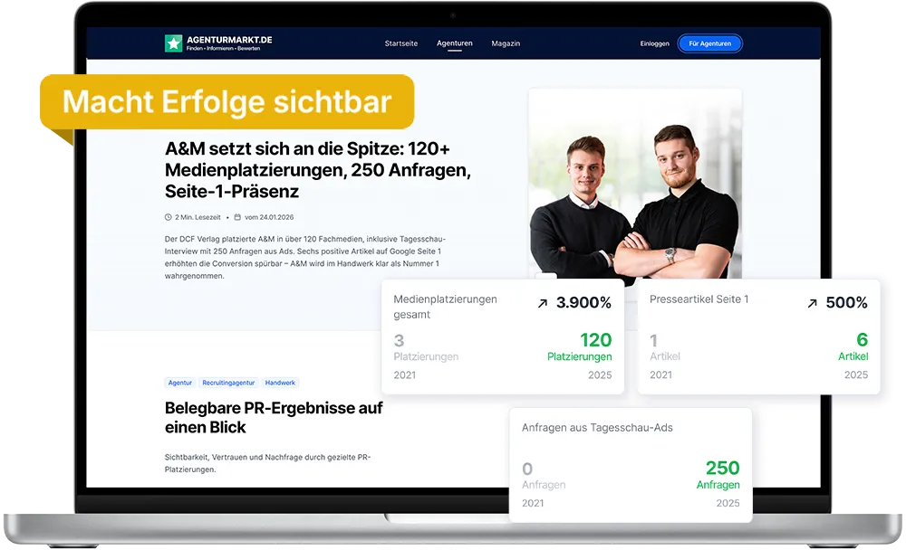Open the Agenturen section in the navigation

[x=454, y=43]
